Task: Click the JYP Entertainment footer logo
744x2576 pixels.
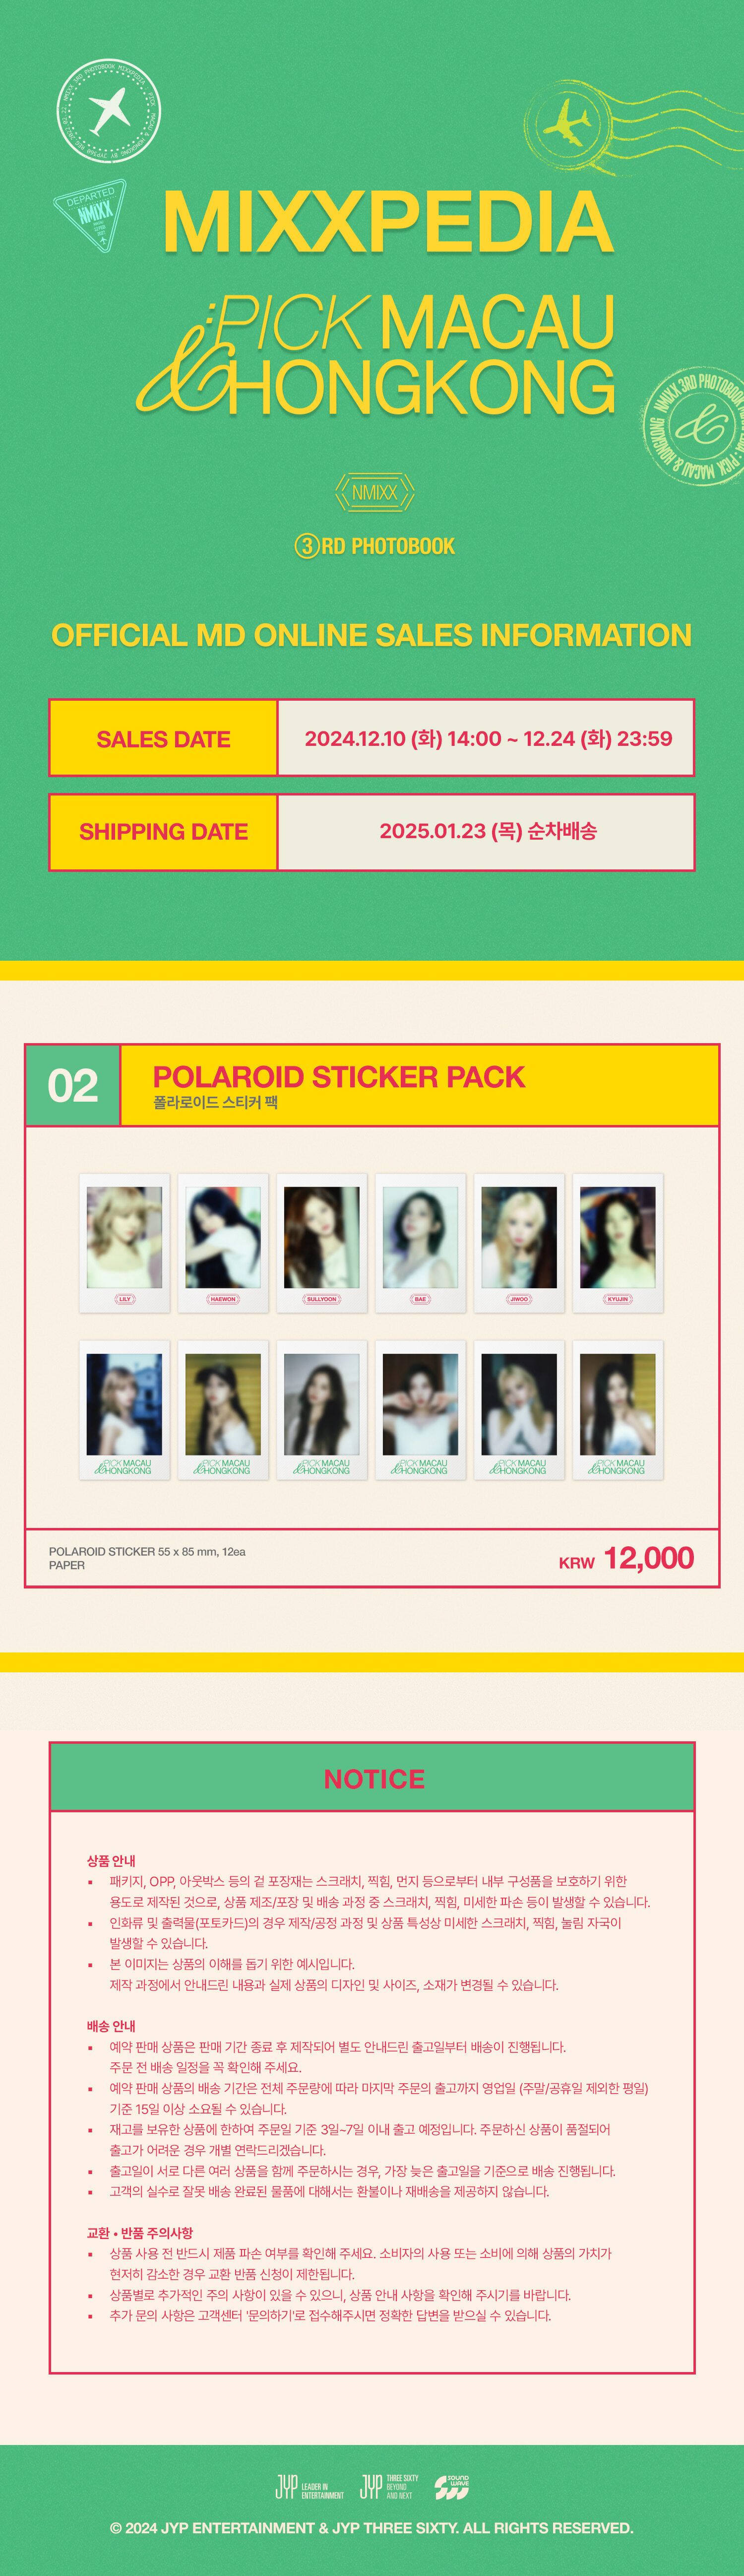Action: click(x=309, y=2487)
